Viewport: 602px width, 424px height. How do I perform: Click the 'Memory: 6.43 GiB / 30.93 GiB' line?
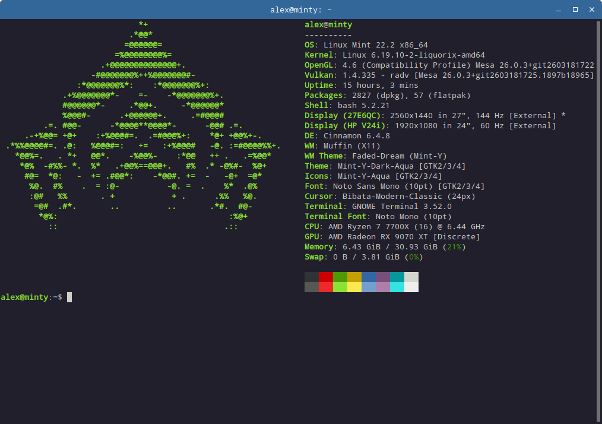pyautogui.click(x=385, y=247)
